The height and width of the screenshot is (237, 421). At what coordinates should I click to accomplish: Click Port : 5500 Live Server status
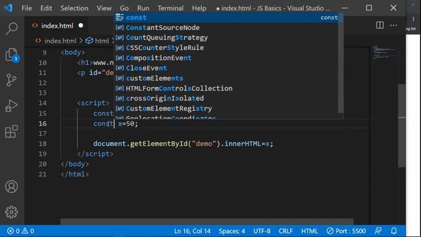coord(347,231)
